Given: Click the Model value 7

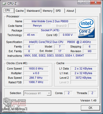Looking at the screenshot, I should click(60, 47).
